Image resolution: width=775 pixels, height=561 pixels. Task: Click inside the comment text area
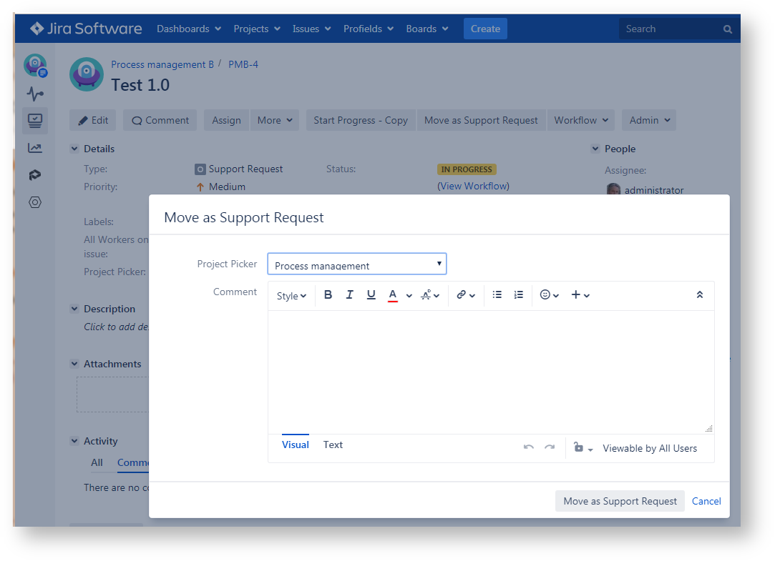[490, 372]
